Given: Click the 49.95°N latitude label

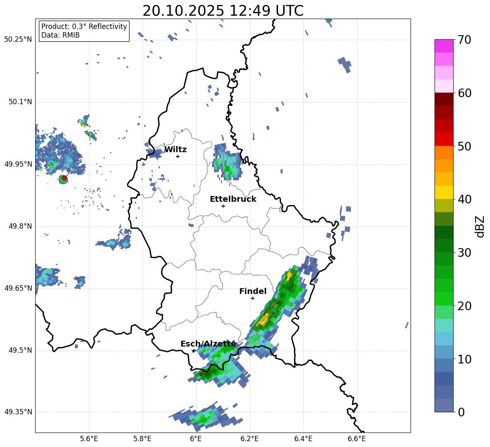Looking at the screenshot, I should pyautogui.click(x=18, y=164).
